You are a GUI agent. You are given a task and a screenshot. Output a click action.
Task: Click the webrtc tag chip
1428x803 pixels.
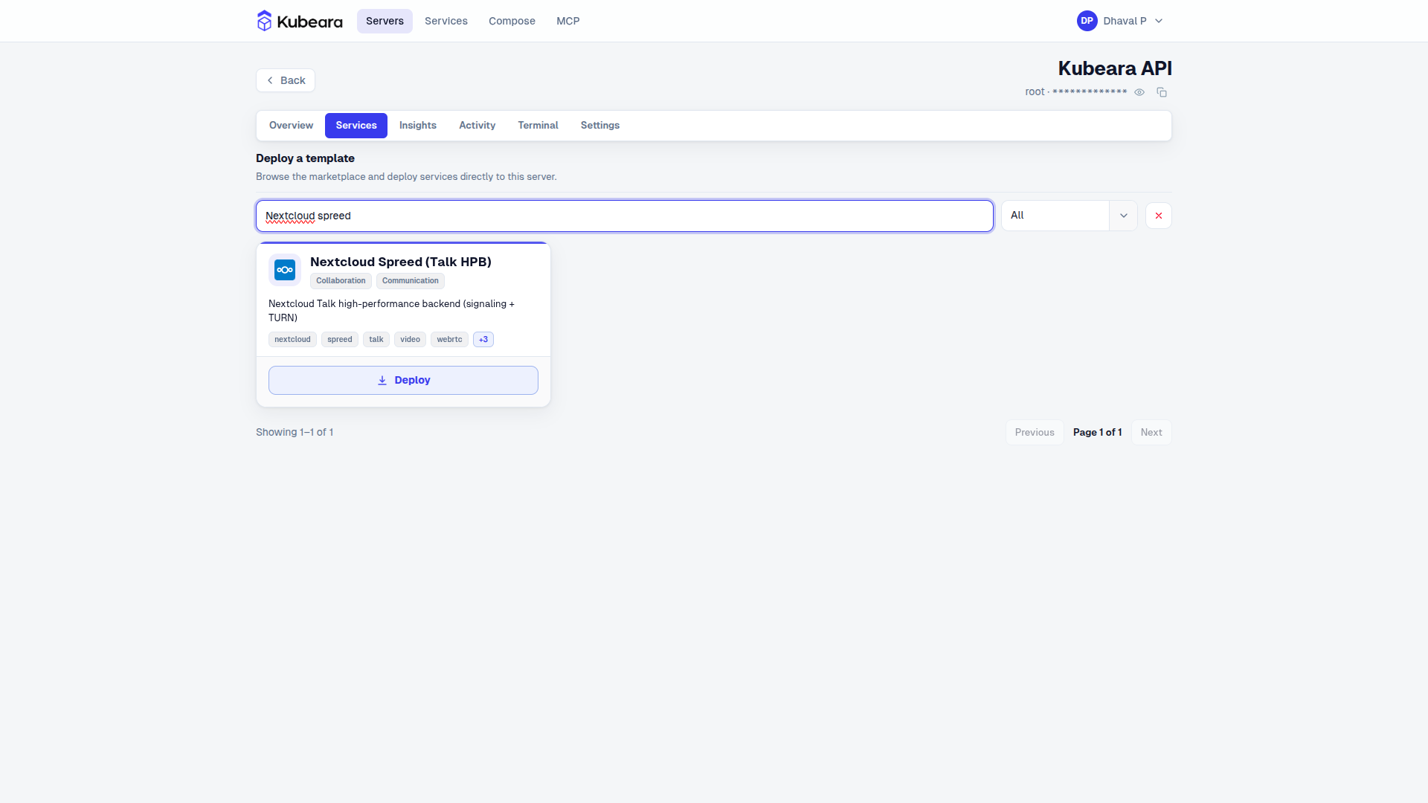(449, 340)
